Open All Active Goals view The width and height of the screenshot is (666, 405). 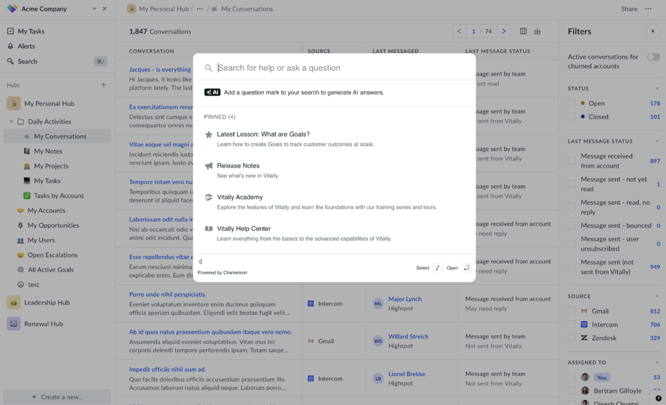tap(51, 270)
